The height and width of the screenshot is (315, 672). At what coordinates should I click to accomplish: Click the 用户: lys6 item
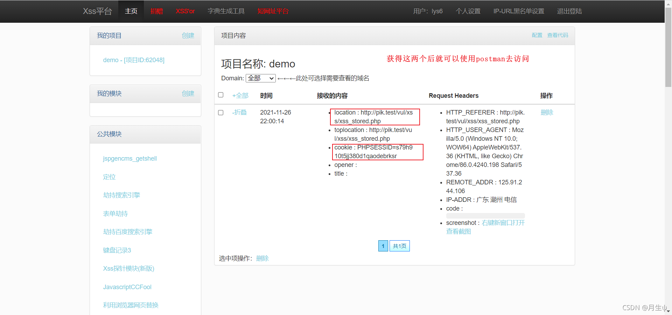tap(428, 11)
